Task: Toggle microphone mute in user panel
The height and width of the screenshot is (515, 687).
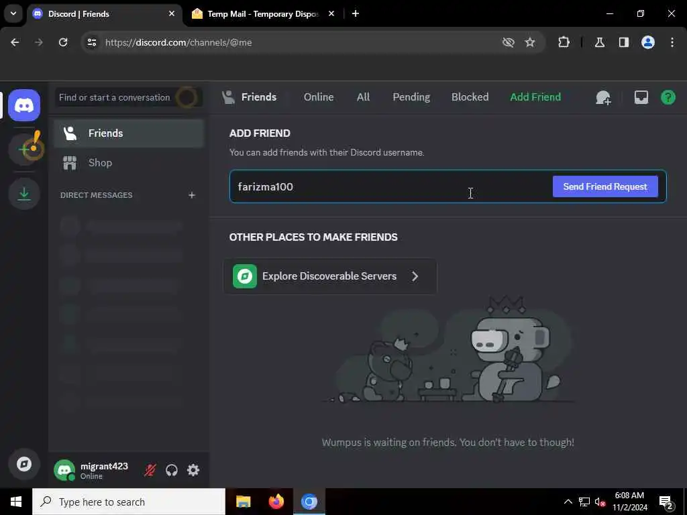Action: pos(150,470)
